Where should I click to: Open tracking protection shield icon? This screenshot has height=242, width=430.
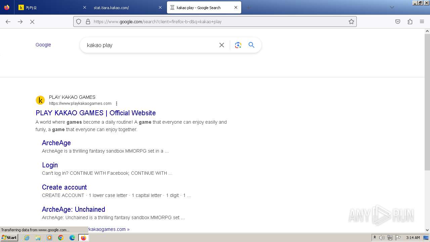79,22
